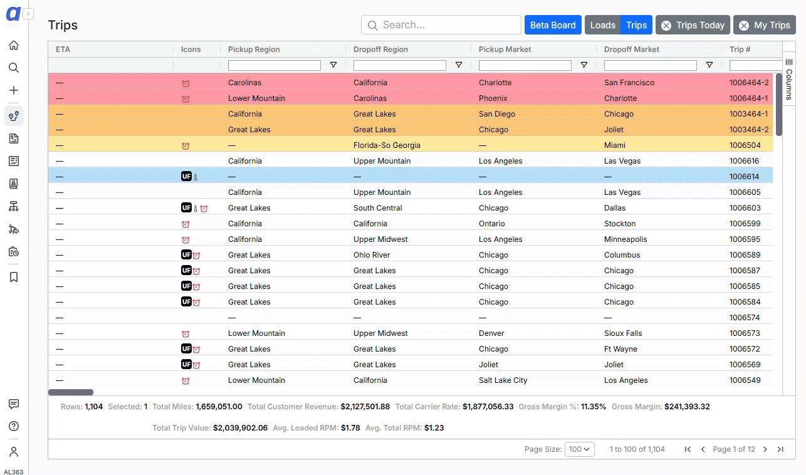Go to the first page
Image resolution: width=806 pixels, height=475 pixels.
(688, 449)
